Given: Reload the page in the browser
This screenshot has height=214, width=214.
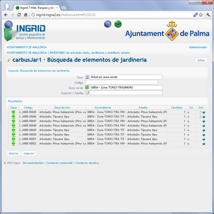Looking at the screenshot, I should pos(19,15).
